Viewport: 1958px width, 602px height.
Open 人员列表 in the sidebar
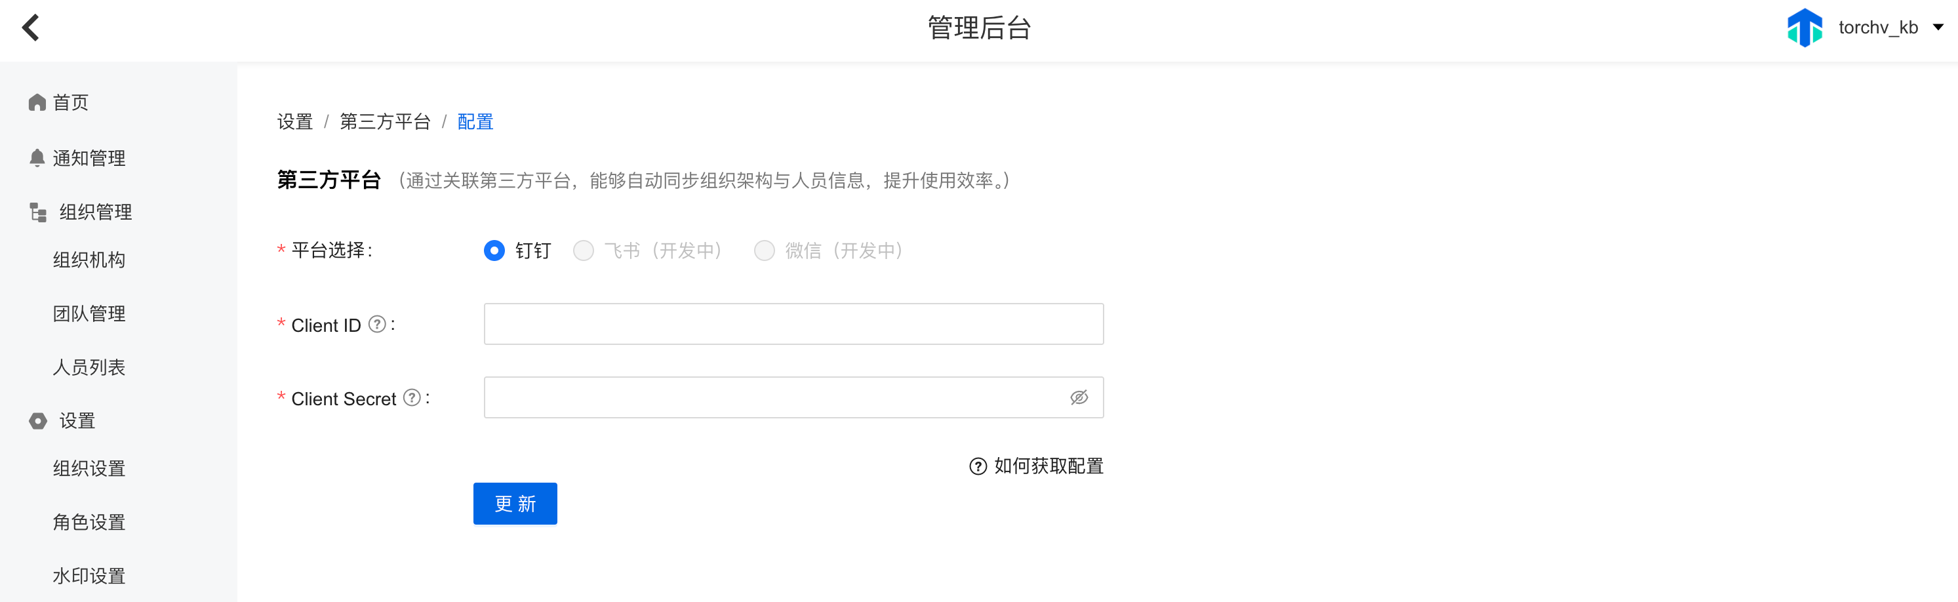[89, 367]
